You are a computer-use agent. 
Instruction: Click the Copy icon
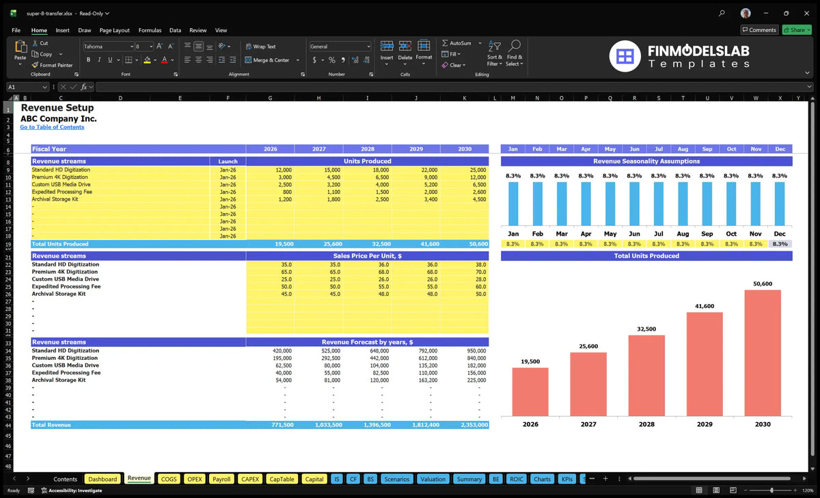point(35,54)
